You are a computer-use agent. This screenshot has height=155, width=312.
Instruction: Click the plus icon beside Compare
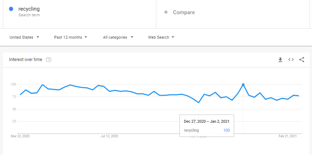click(166, 12)
